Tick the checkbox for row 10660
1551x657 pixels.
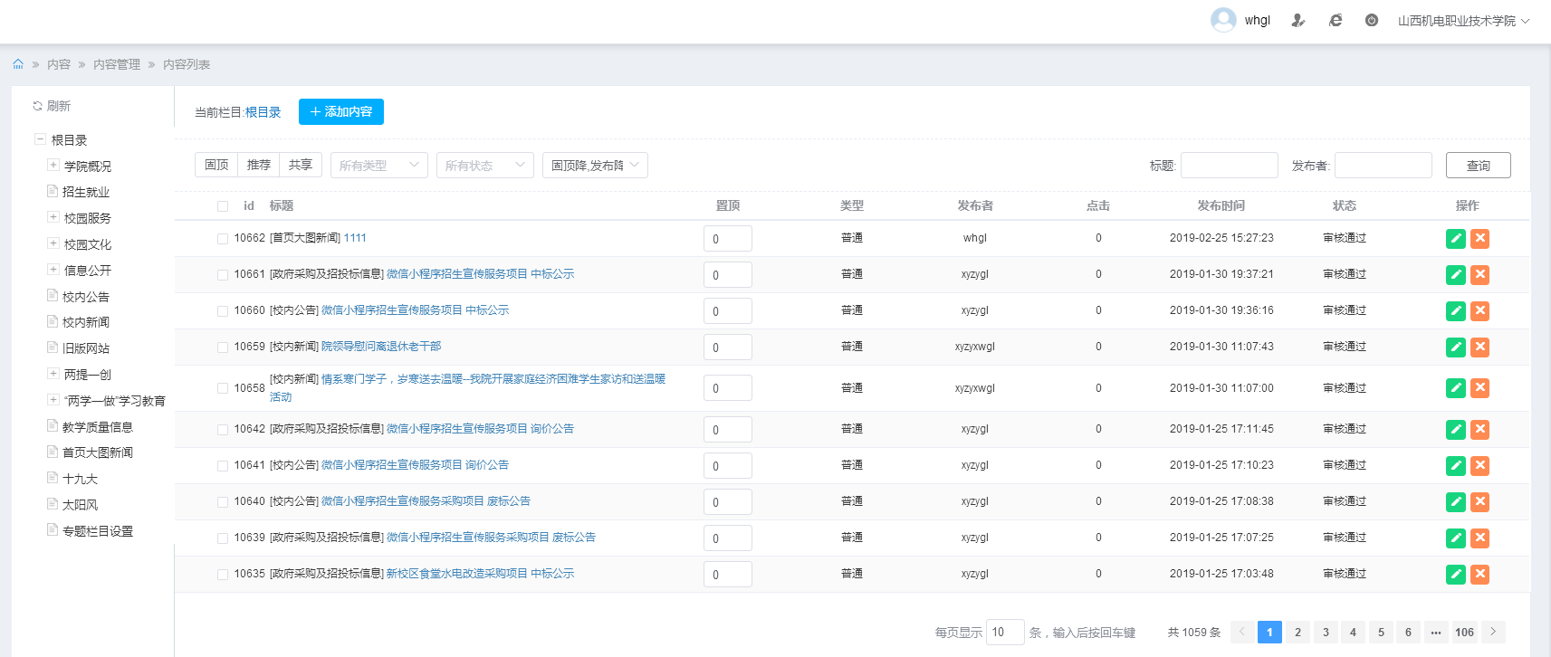point(223,311)
